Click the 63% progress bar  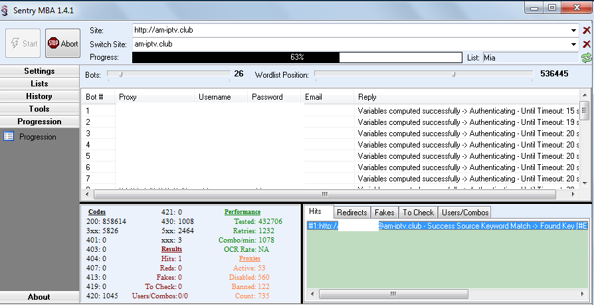pyautogui.click(x=298, y=58)
